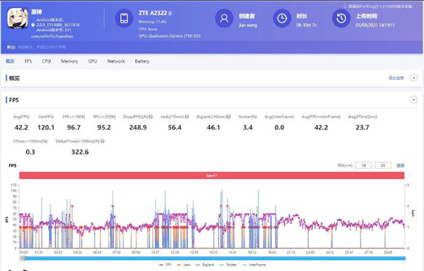Click the FPS threshold field showing 25
This screenshot has height=271, width=424.
[383, 165]
